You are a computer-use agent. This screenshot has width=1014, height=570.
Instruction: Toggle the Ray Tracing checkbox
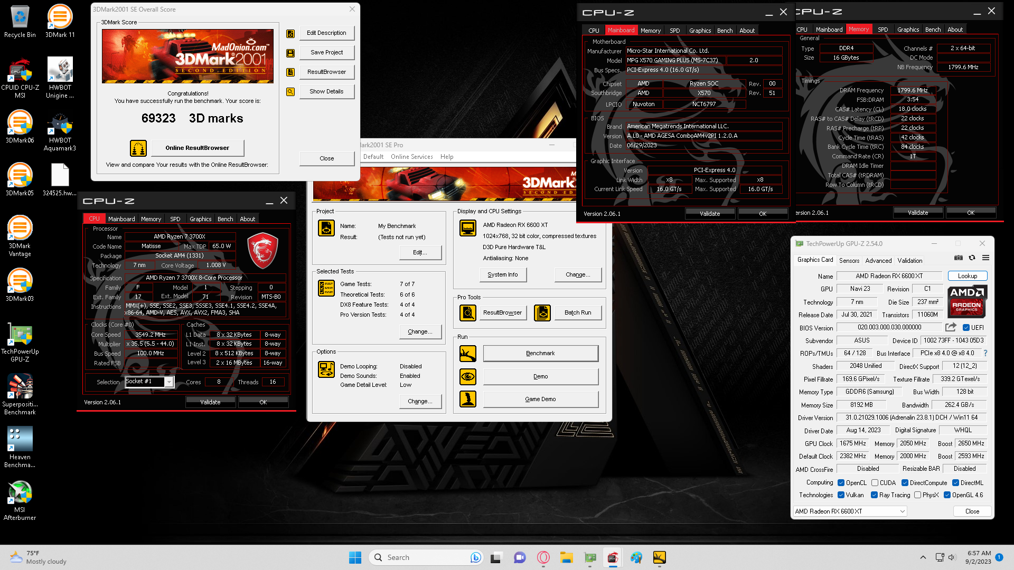click(x=874, y=495)
